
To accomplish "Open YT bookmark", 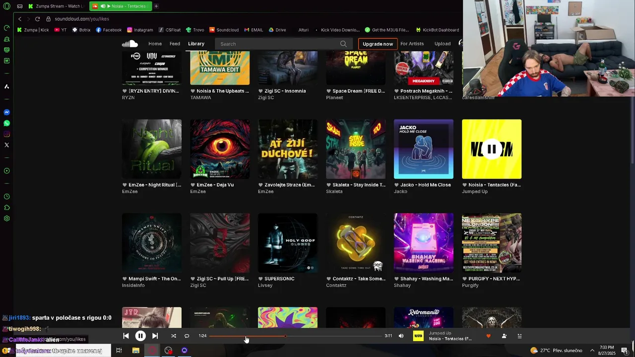I will [60, 30].
